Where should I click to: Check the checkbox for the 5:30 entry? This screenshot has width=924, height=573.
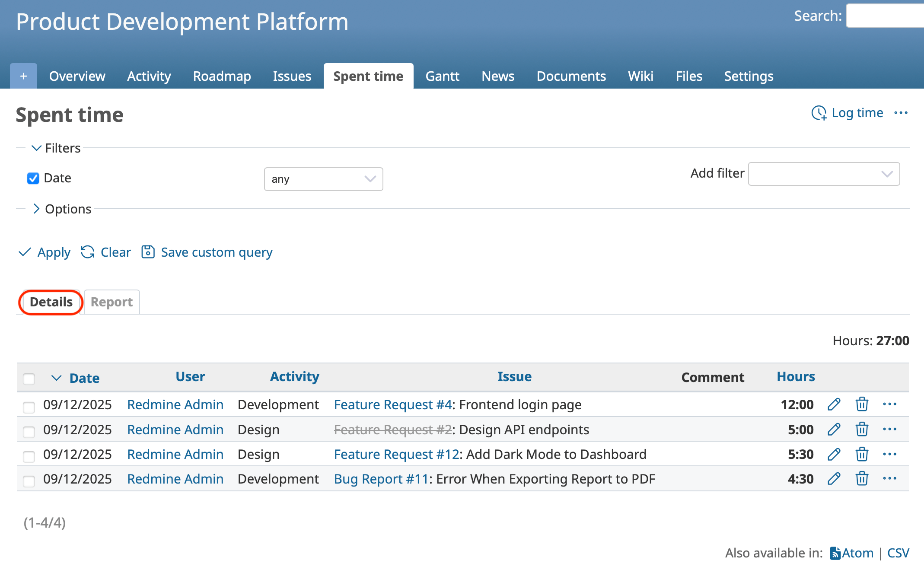coord(29,455)
